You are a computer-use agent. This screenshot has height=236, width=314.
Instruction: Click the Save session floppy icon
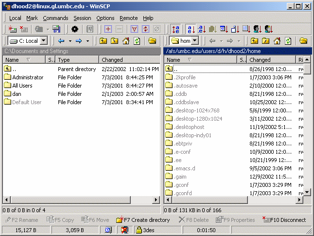tap(56, 29)
